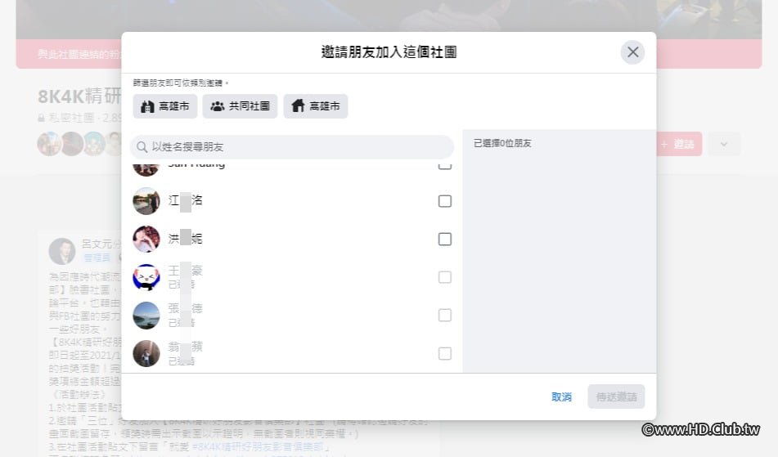This screenshot has height=457, width=778.
Task: Click the cartoon avatar of 王…豪
Action: click(x=146, y=277)
